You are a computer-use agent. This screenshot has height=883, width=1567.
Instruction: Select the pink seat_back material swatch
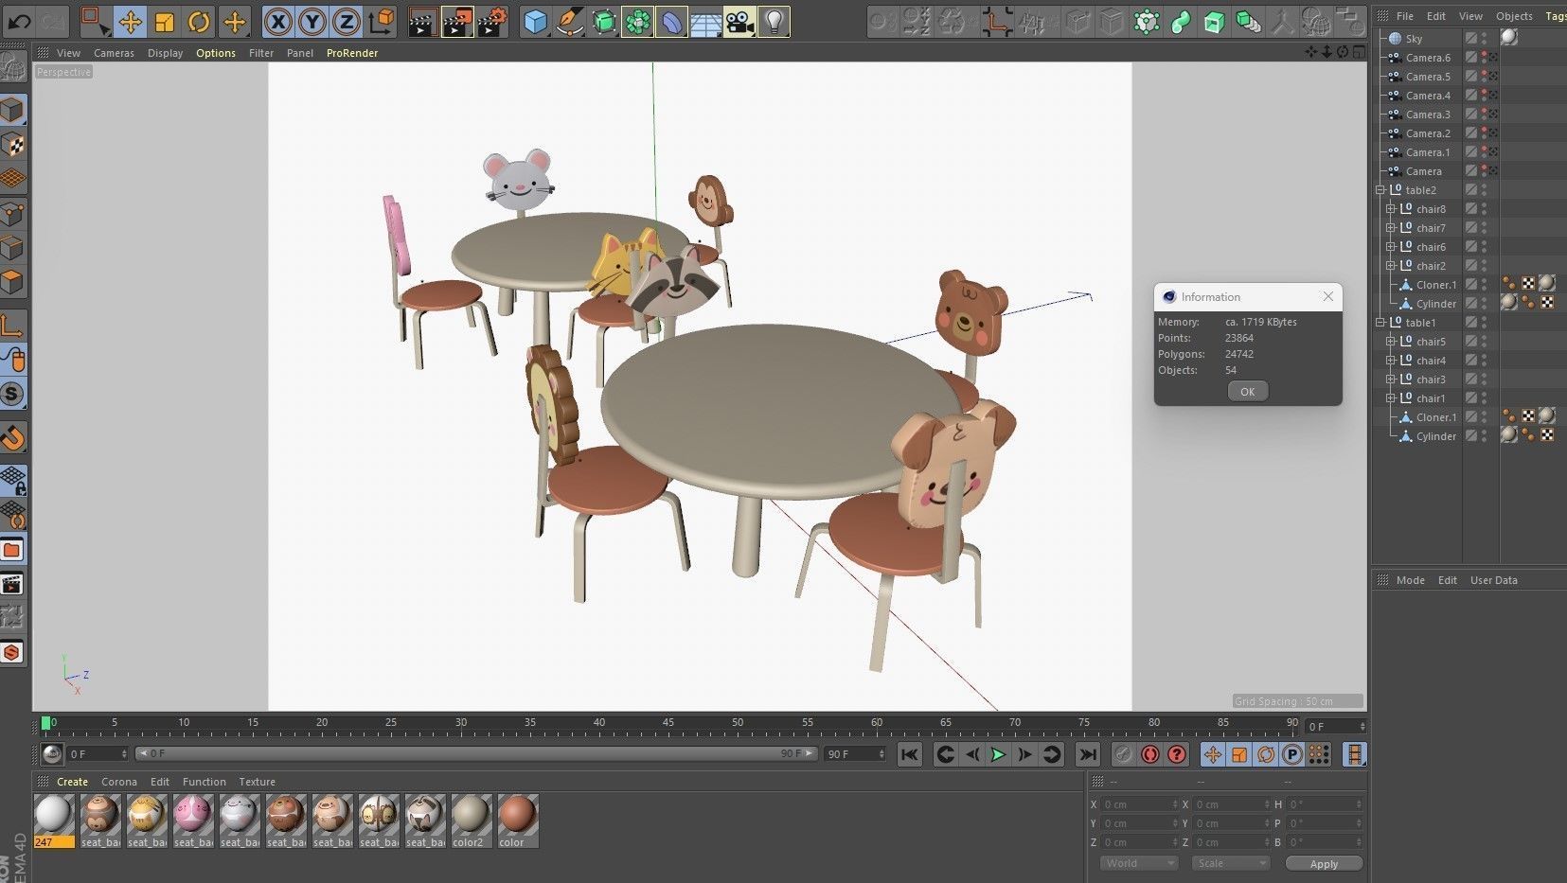coord(193,821)
